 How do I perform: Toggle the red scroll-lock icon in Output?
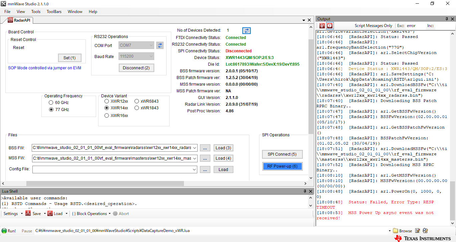coord(330,26)
